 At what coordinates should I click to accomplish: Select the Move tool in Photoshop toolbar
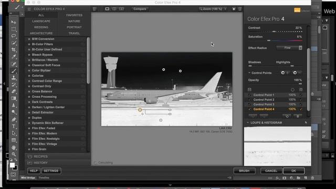coord(14,22)
